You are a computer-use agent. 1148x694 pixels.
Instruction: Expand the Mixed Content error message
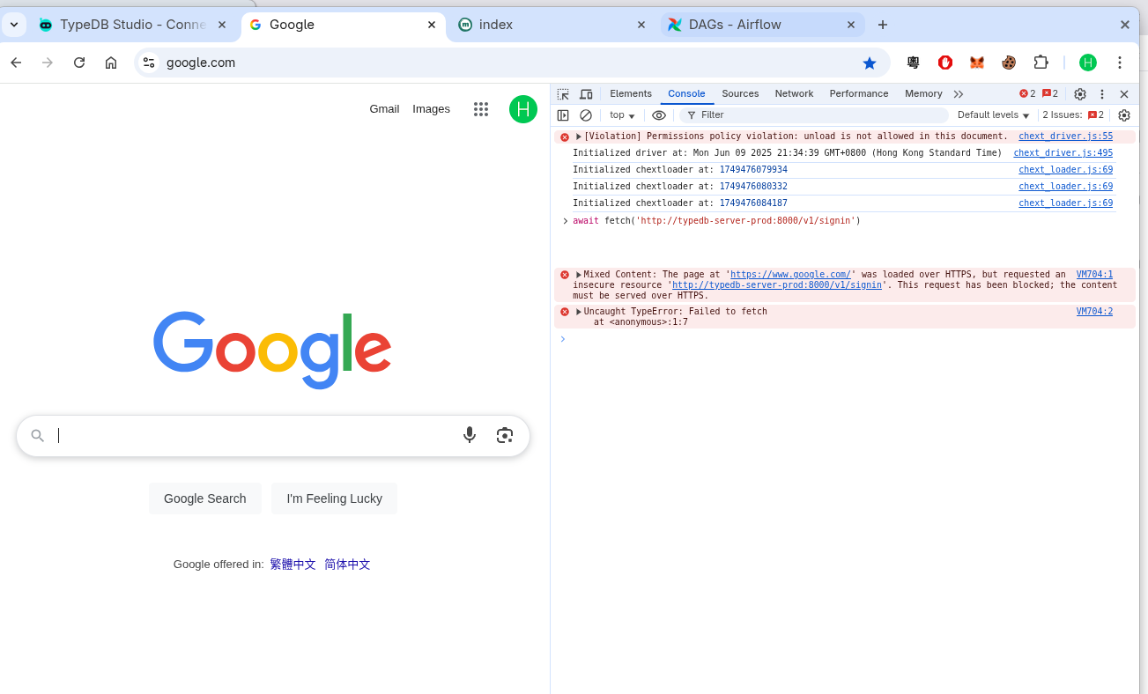pos(579,275)
